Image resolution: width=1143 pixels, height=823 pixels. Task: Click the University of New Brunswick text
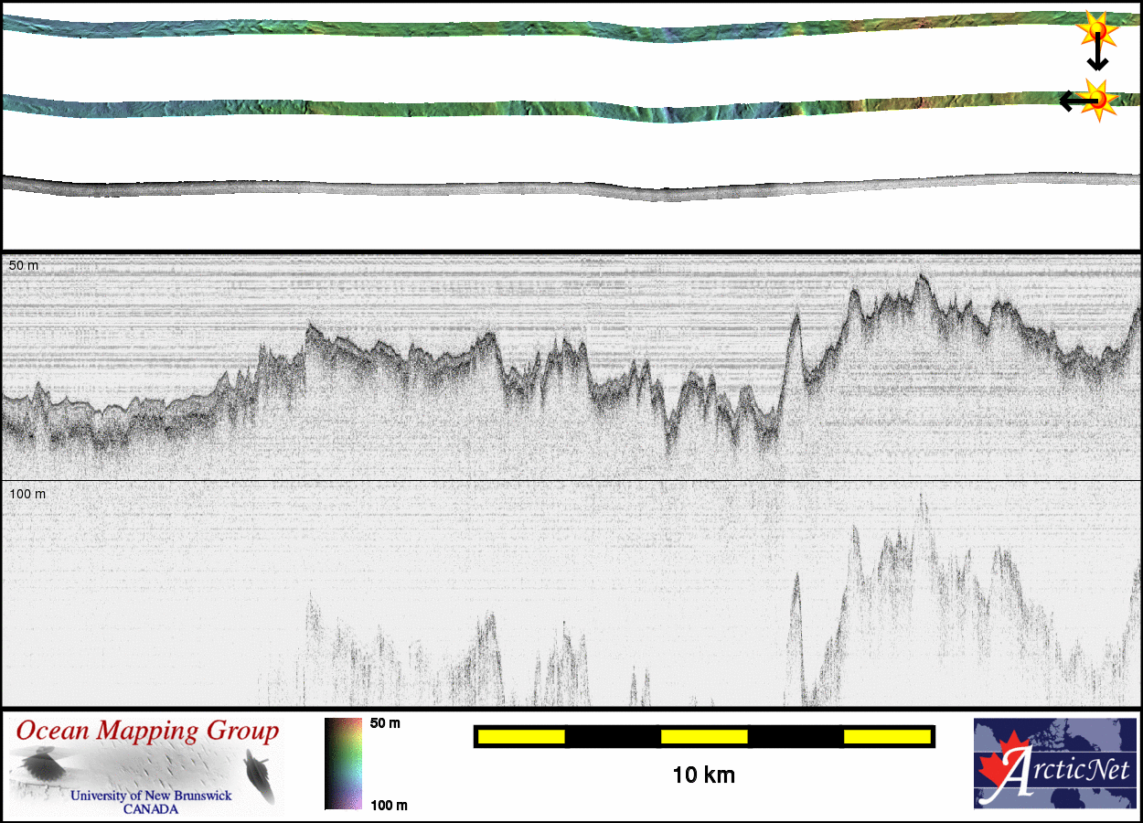coord(152,796)
